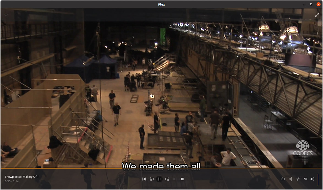Enter fullscreen mode with expand arrows
Image resolution: width=323 pixels, height=190 pixels.
click(x=317, y=15)
